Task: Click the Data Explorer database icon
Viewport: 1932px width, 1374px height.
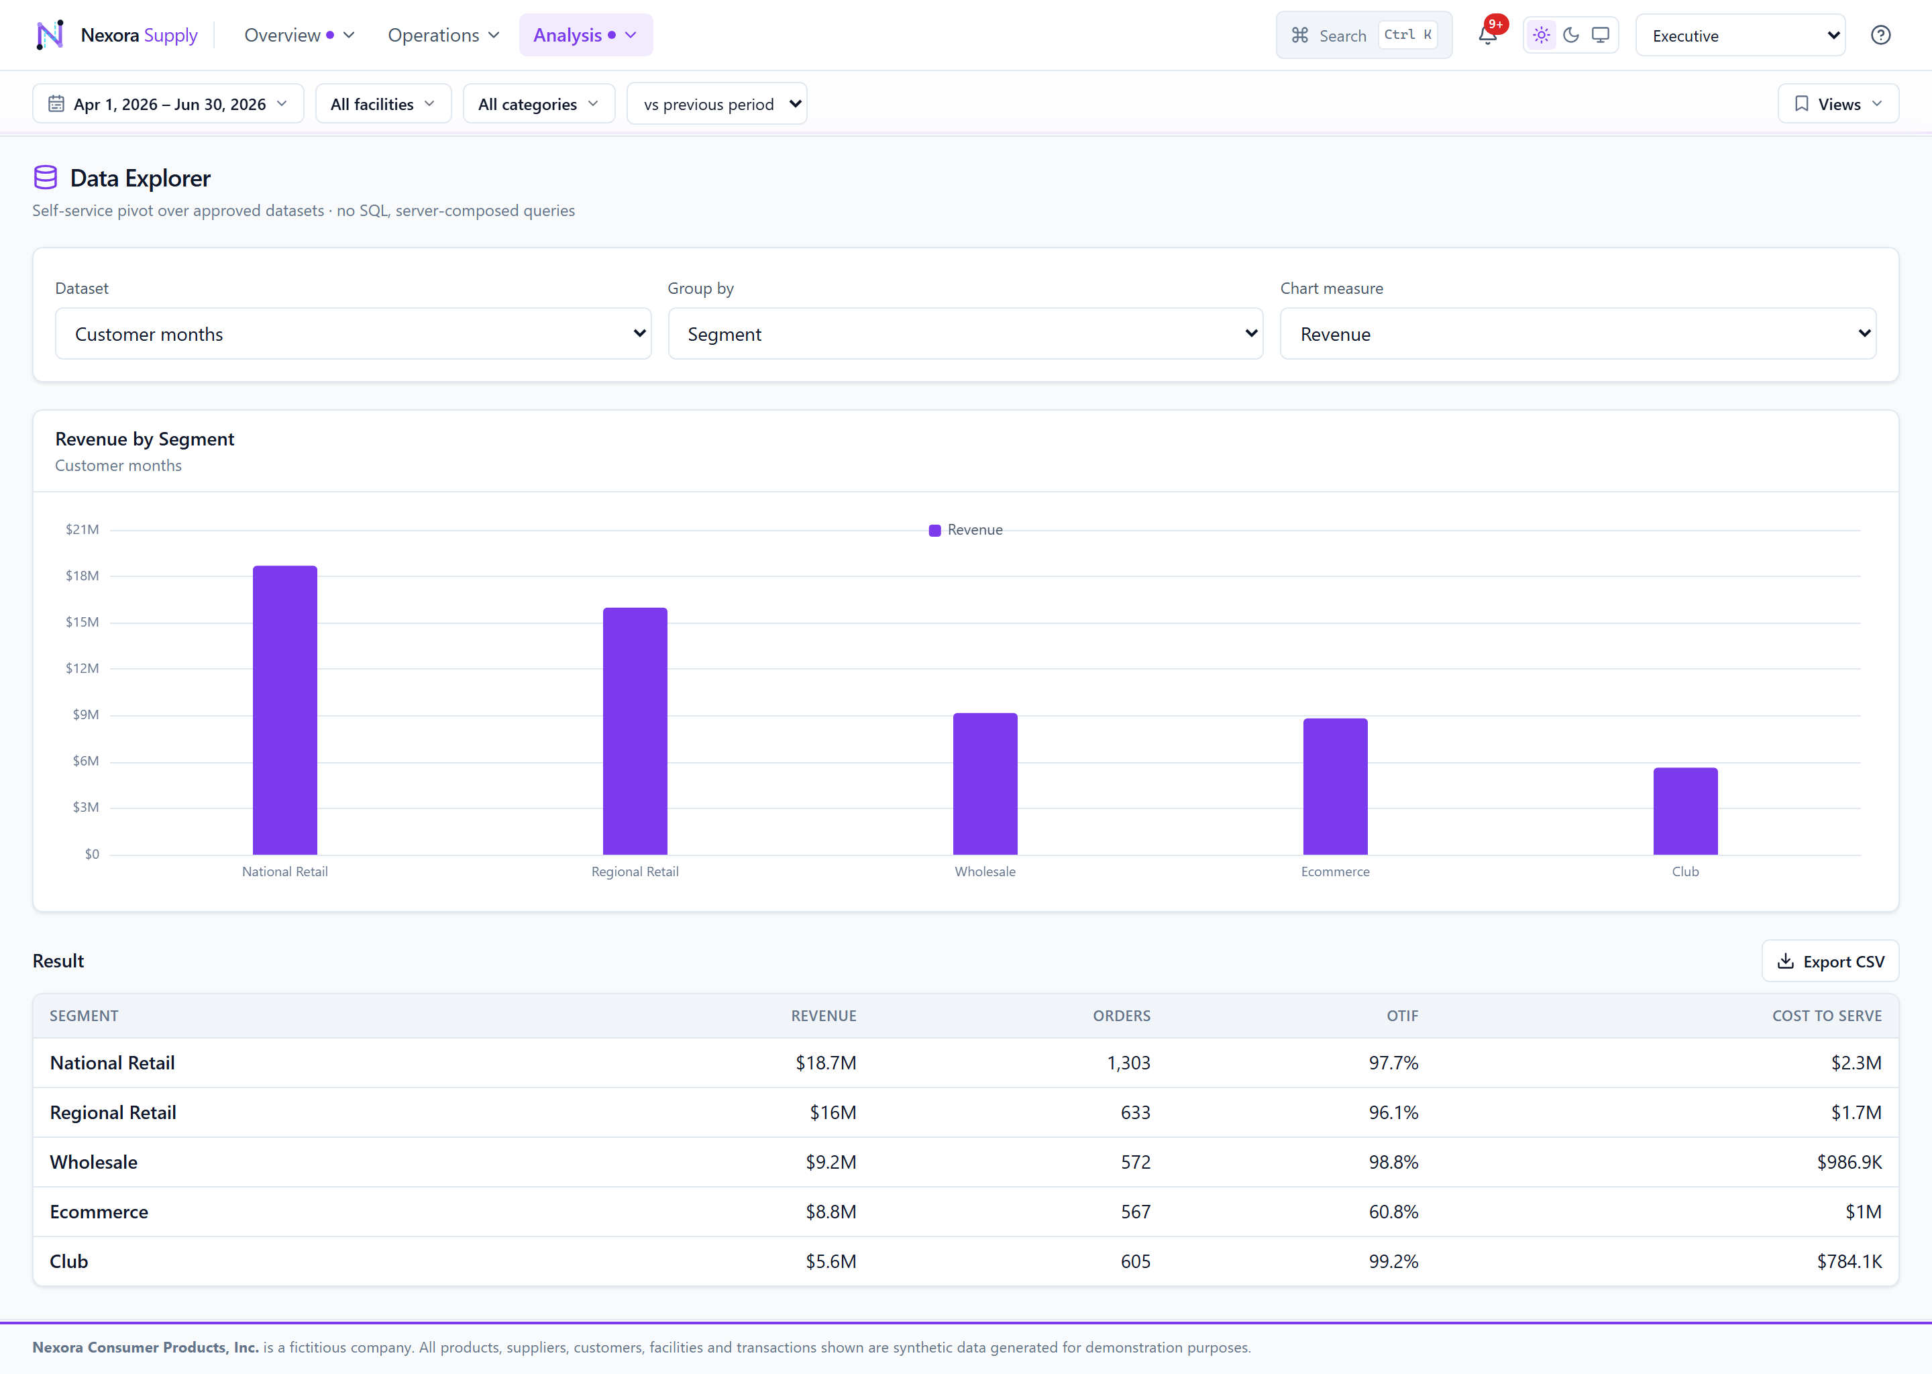Action: 46,178
